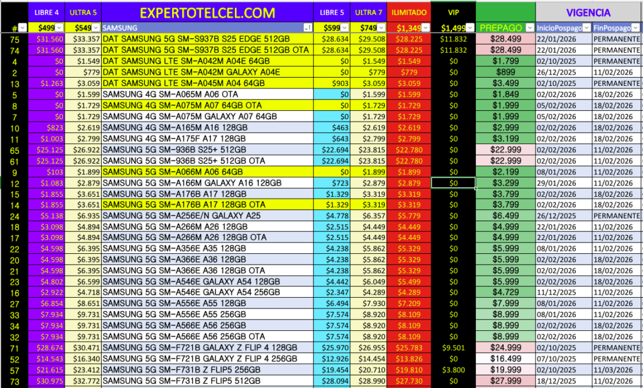Viewport: 643px width, 388px height.
Task: Click the $1,499 VIP filter arrow
Action: point(470,28)
